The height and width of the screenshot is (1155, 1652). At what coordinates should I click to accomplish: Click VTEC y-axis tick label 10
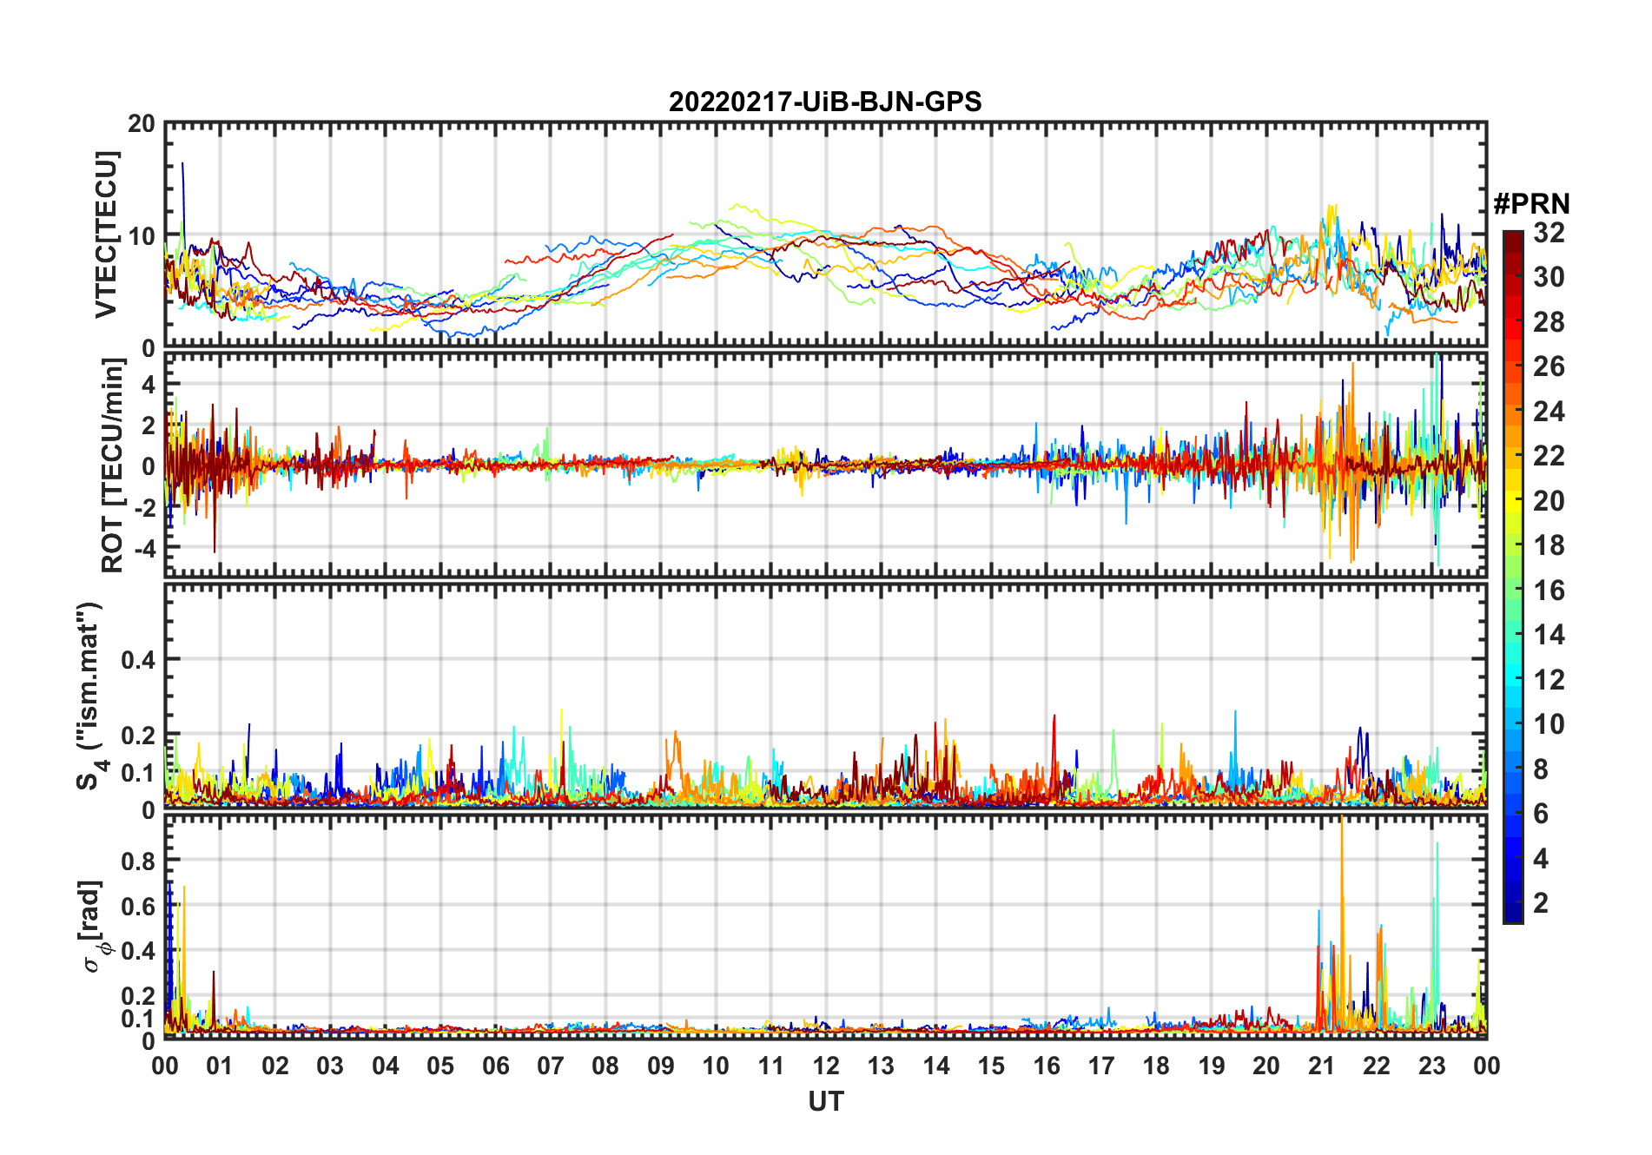pos(142,236)
